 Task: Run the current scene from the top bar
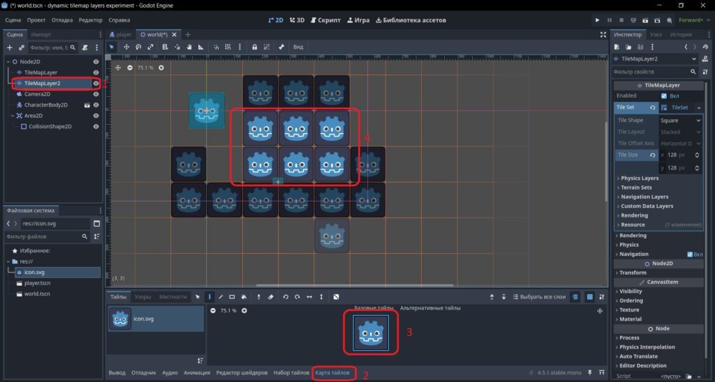[x=645, y=20]
